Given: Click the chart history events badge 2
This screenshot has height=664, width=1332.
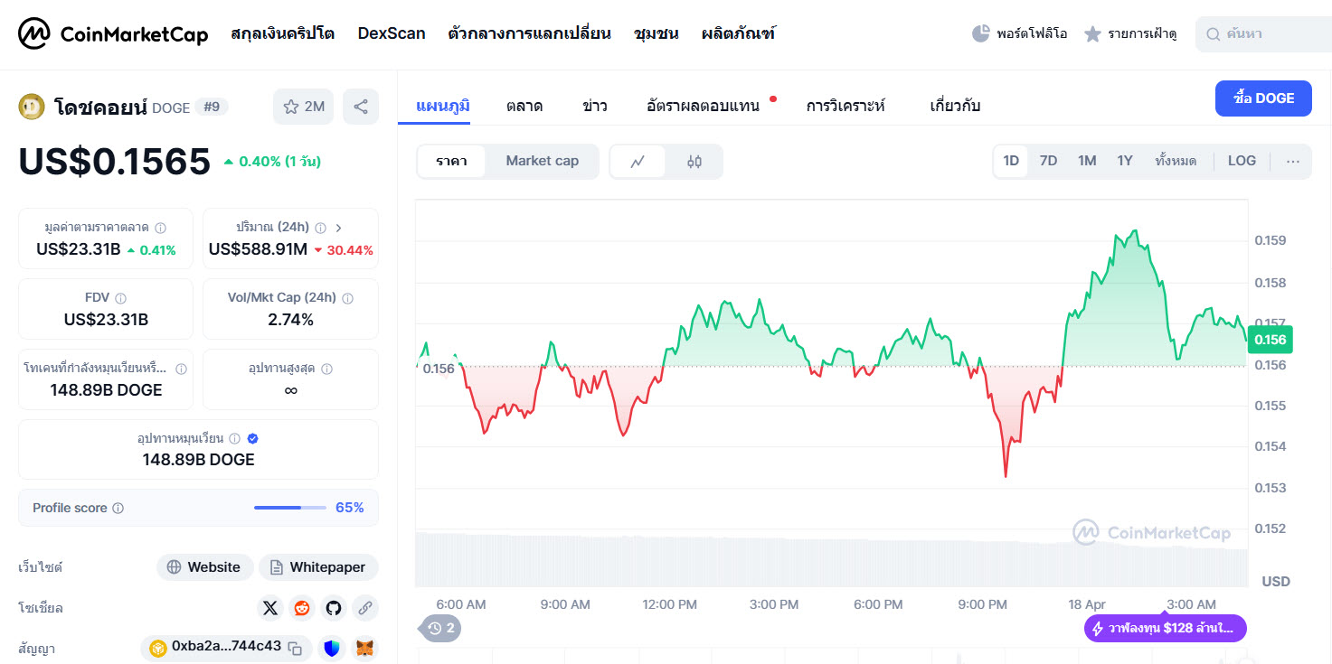Looking at the screenshot, I should point(440,628).
